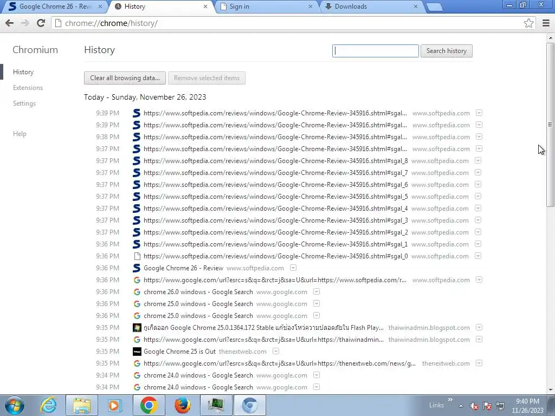Open a new tab
Screen dimensions: 555x416
click(x=434, y=6)
